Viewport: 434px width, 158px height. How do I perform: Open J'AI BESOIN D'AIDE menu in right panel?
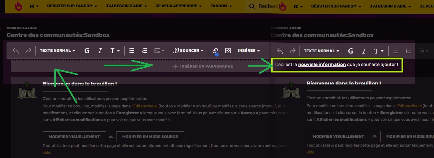pos(390,6)
